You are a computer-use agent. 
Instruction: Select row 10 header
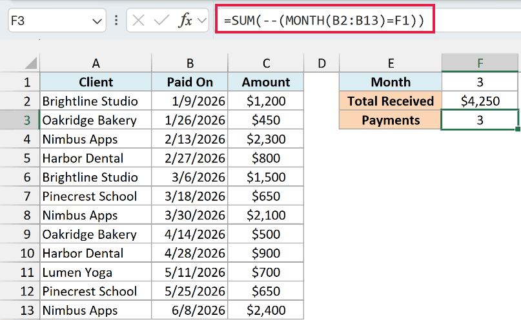(20, 253)
